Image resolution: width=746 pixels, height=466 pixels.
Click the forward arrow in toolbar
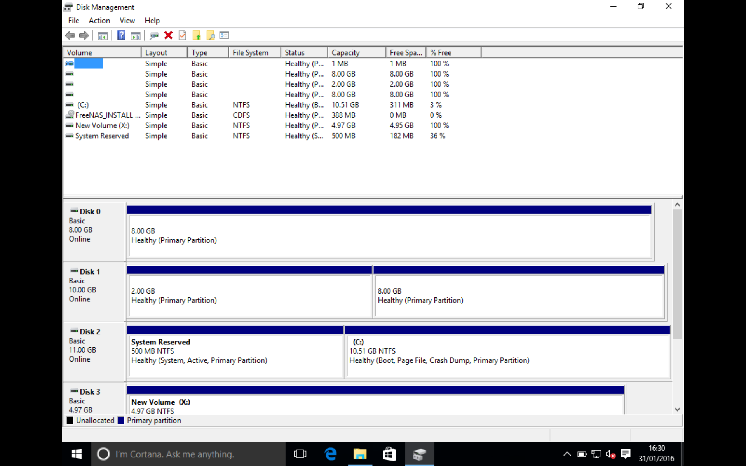[x=84, y=35]
